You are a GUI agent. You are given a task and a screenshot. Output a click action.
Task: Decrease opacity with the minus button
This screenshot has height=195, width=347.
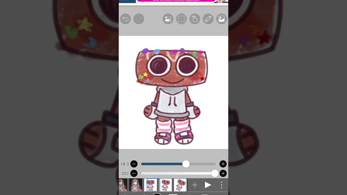pyautogui.click(x=134, y=173)
